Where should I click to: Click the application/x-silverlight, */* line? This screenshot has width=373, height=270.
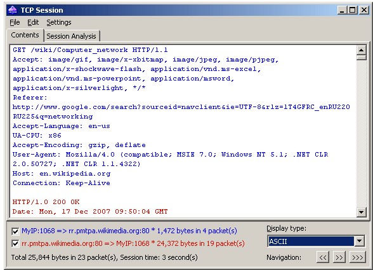pyautogui.click(x=79, y=88)
